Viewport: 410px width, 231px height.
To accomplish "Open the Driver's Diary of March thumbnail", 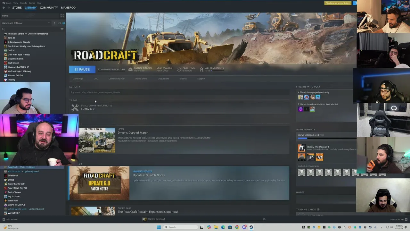I will pos(97,140).
